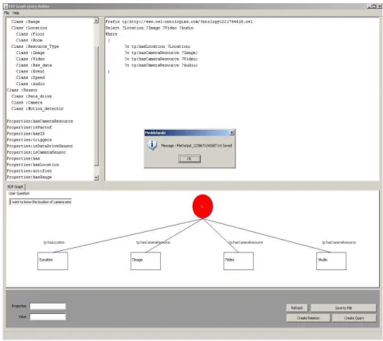Screen dimensions: 383x341
Task: Select 'Class :Resource_Type' in the list
Action: click(x=35, y=46)
